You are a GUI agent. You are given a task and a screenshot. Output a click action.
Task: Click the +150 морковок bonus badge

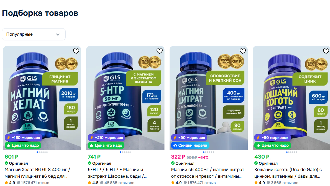23,138
